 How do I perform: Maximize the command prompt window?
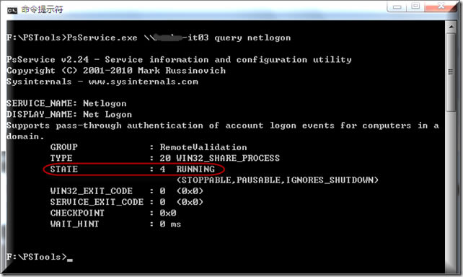point(415,6)
